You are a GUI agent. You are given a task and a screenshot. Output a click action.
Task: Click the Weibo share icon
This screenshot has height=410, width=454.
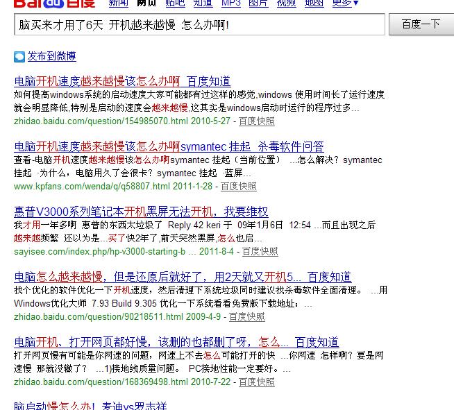pos(19,57)
